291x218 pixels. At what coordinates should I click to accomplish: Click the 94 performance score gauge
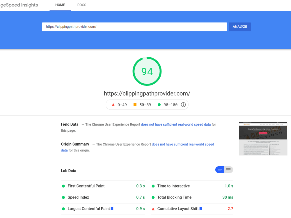pos(147,72)
